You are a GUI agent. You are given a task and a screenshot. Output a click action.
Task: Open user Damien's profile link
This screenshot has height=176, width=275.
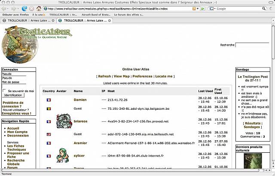click(80, 100)
